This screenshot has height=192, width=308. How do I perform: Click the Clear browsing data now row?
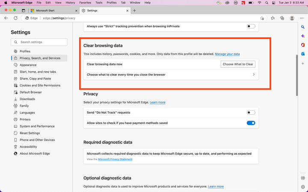(171, 64)
